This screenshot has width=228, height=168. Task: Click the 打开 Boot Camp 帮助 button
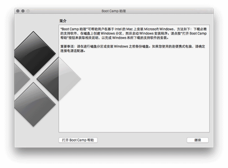click(78, 140)
